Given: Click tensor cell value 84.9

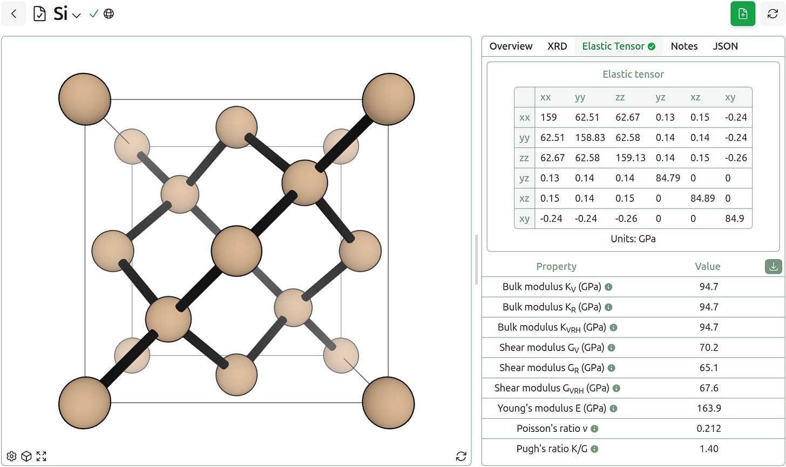Looking at the screenshot, I should [735, 219].
